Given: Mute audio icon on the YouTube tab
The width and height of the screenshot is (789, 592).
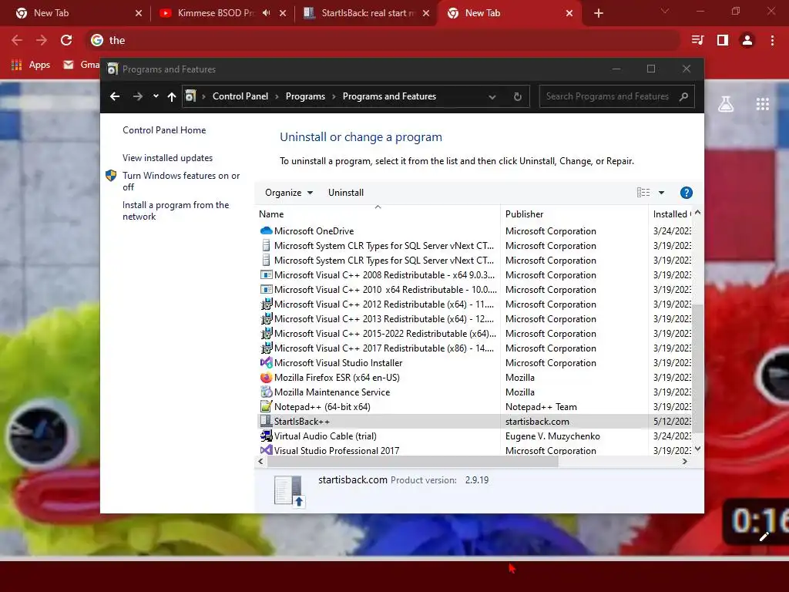Looking at the screenshot, I should [x=266, y=13].
